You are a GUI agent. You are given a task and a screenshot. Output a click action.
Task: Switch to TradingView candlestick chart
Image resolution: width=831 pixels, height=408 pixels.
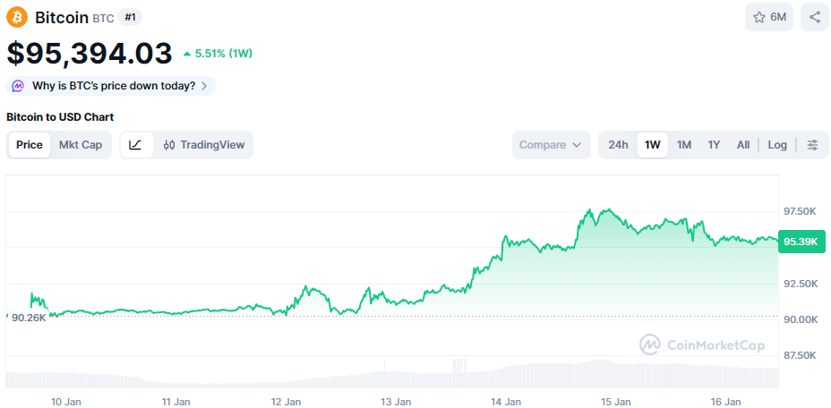pyautogui.click(x=204, y=145)
